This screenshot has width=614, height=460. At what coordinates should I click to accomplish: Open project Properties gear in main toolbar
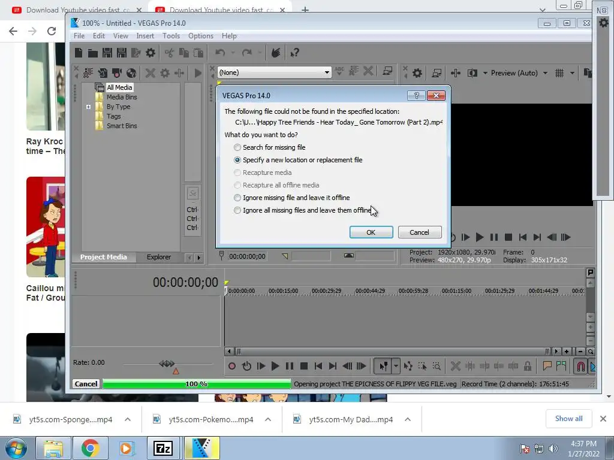pos(151,53)
